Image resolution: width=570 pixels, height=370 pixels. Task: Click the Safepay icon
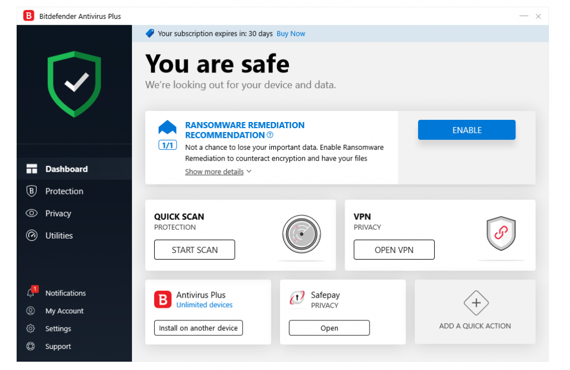coord(297,298)
